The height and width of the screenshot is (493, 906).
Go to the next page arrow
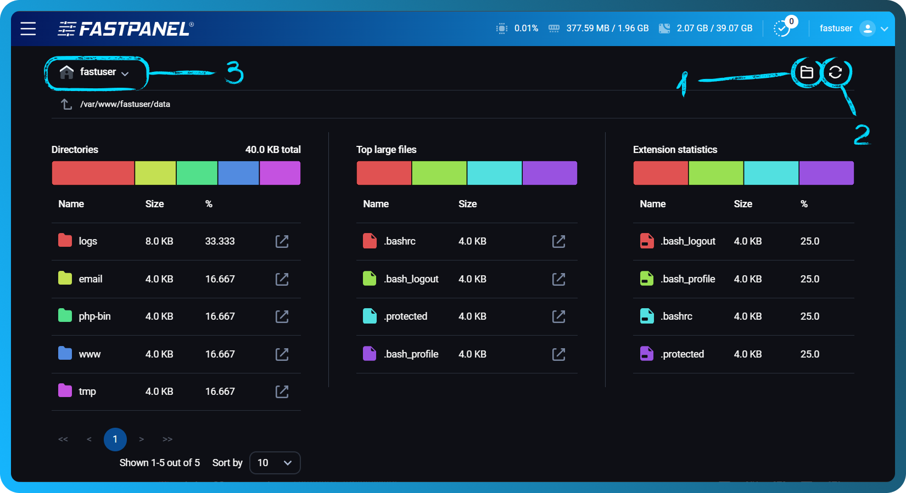142,439
